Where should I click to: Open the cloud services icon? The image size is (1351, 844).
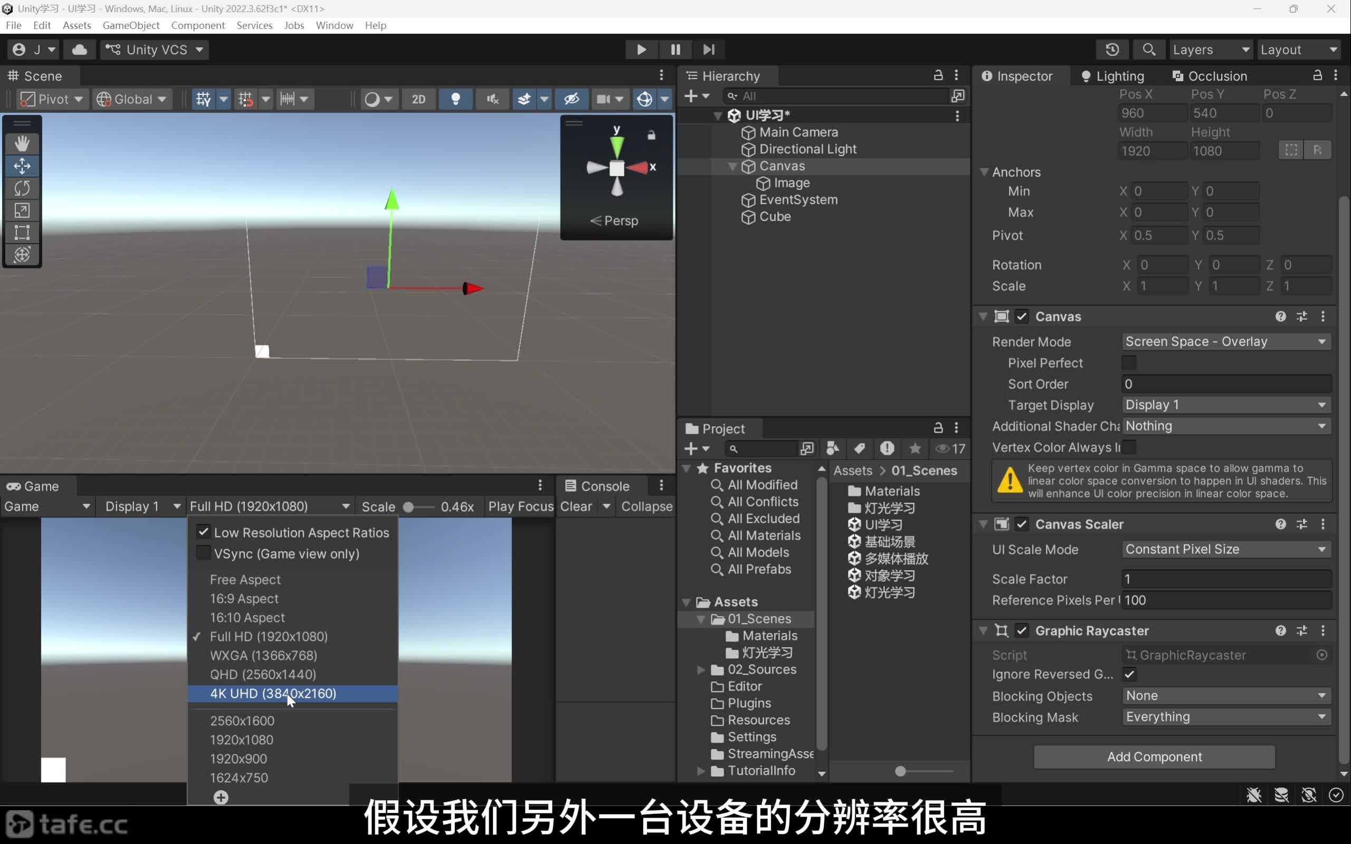[x=79, y=50]
